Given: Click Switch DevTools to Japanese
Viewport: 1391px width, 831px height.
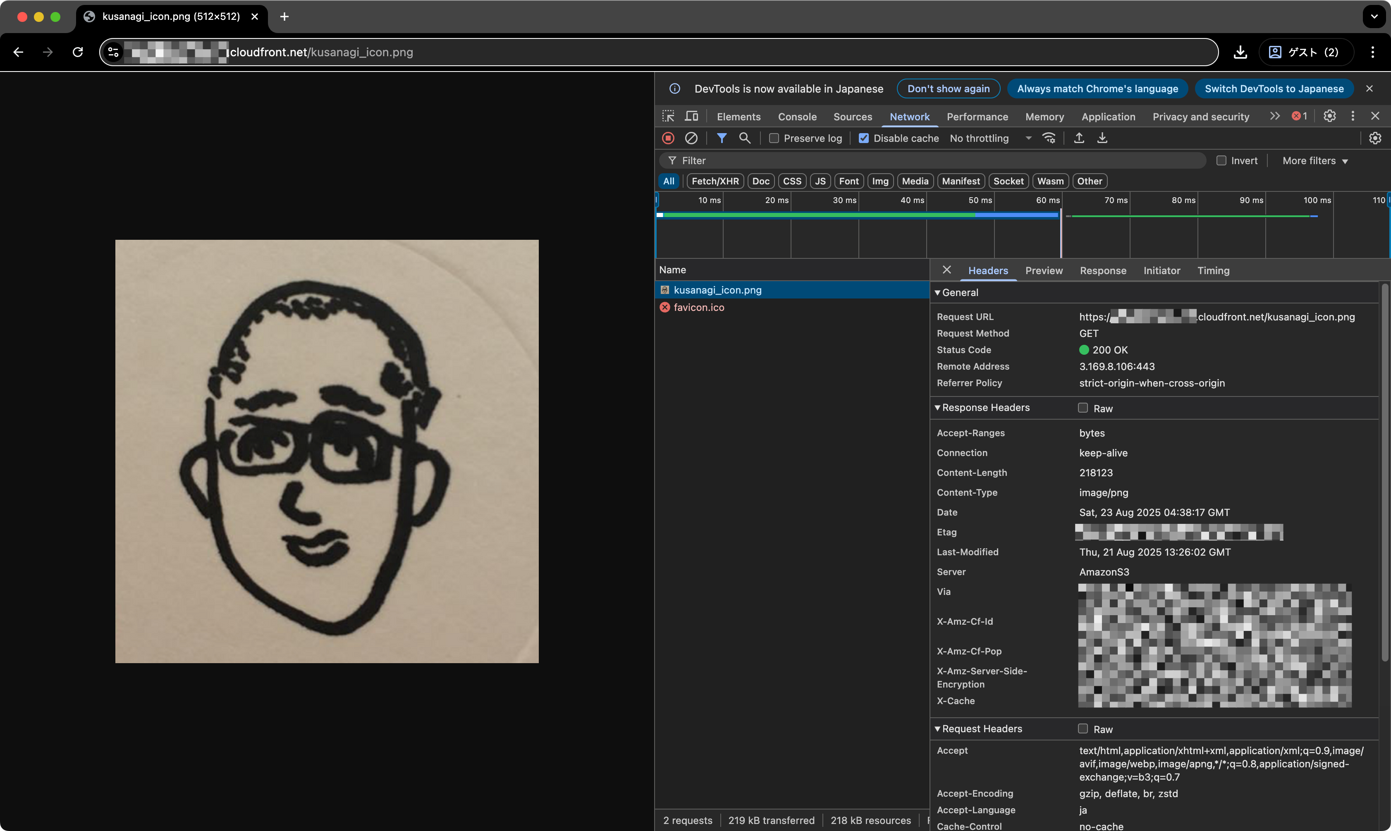Looking at the screenshot, I should 1274,88.
